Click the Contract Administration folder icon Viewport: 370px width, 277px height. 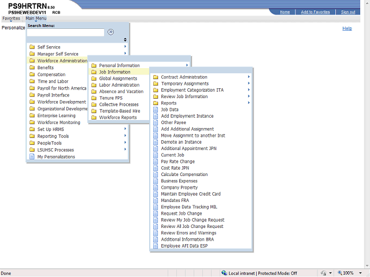tap(156, 77)
